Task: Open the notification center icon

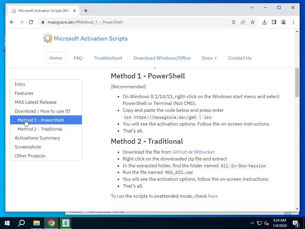Action: click(x=295, y=224)
